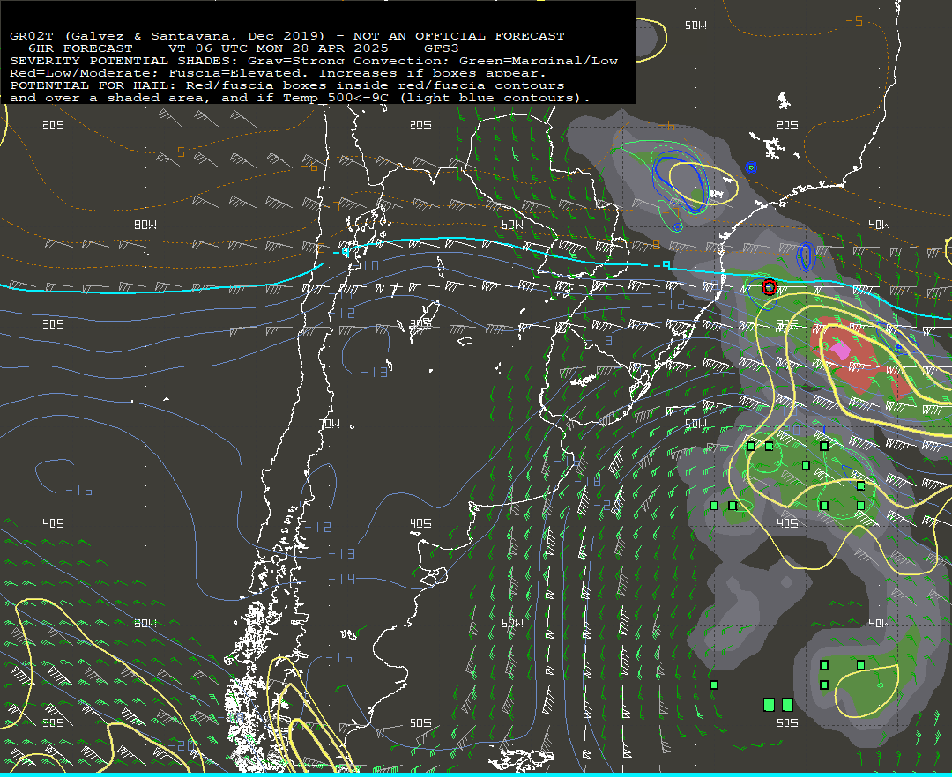Screen dimensions: 952x777
Task: Click the lower '60W' longitude label
Action: (x=512, y=624)
